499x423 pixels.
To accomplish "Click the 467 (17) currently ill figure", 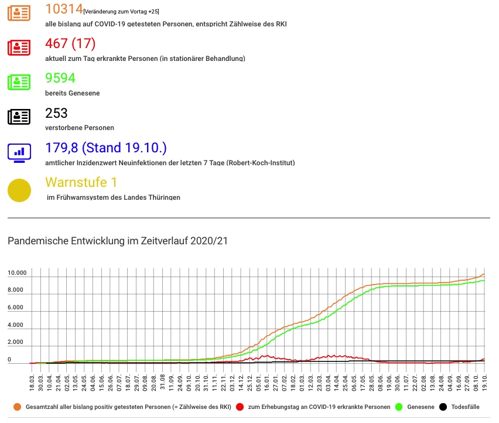I will point(70,43).
